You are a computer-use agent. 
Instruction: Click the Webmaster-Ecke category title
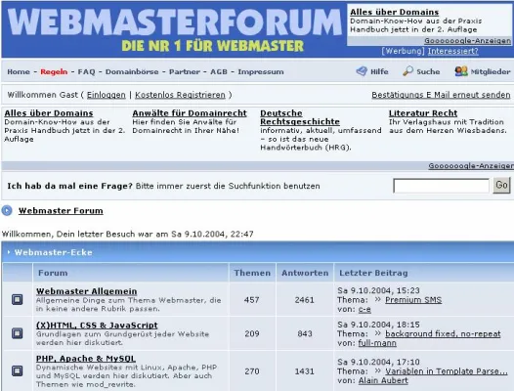tap(53, 252)
